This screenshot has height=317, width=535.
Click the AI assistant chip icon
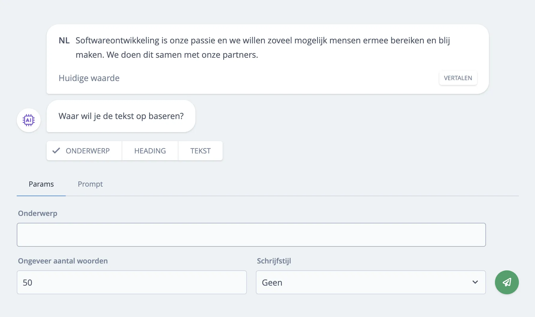click(x=28, y=120)
